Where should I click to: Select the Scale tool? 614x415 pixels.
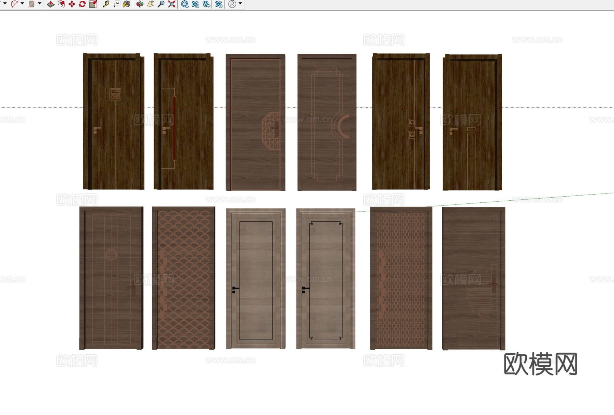[93, 4]
